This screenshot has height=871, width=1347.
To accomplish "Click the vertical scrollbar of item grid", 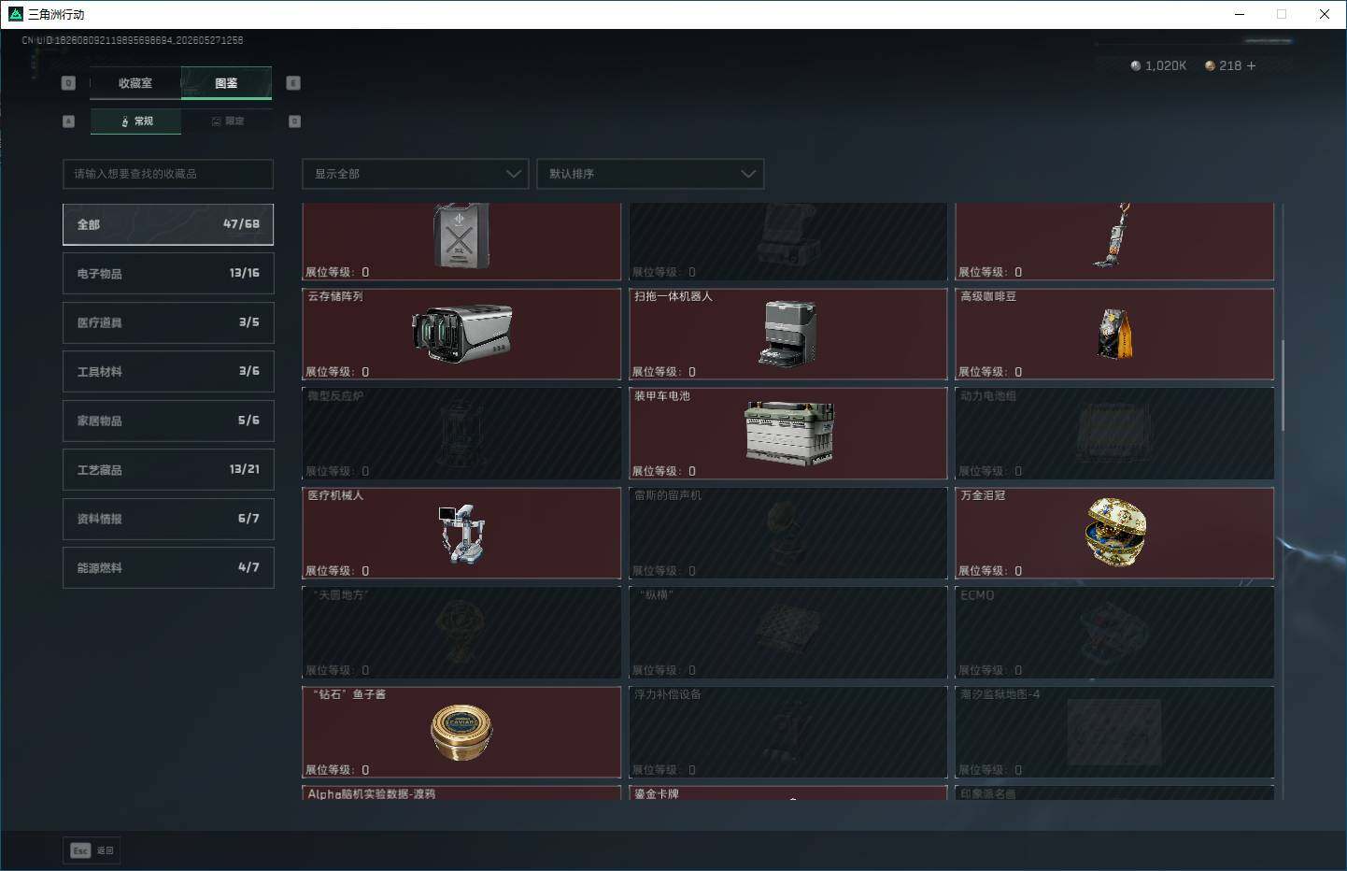I will [x=1283, y=385].
